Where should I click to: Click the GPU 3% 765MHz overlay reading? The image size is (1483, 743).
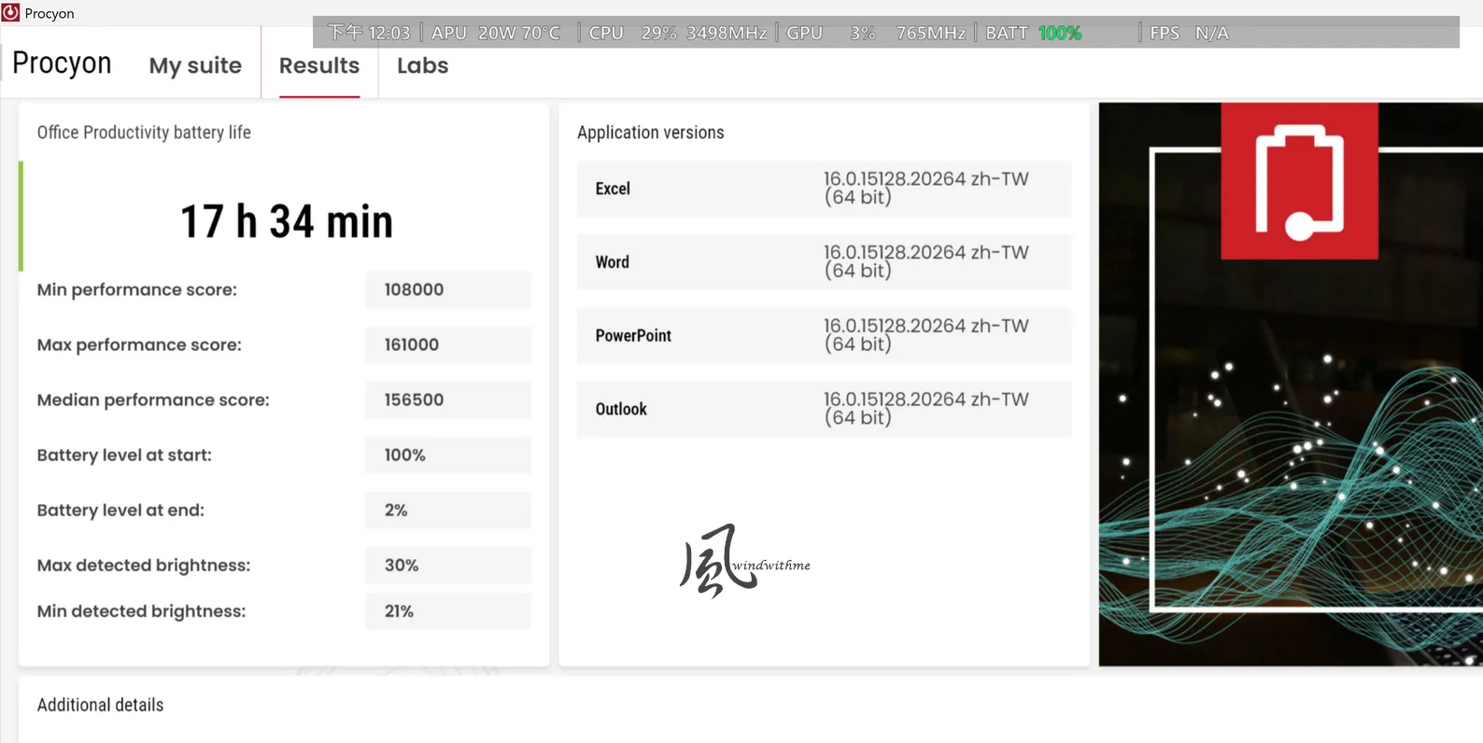[x=876, y=33]
